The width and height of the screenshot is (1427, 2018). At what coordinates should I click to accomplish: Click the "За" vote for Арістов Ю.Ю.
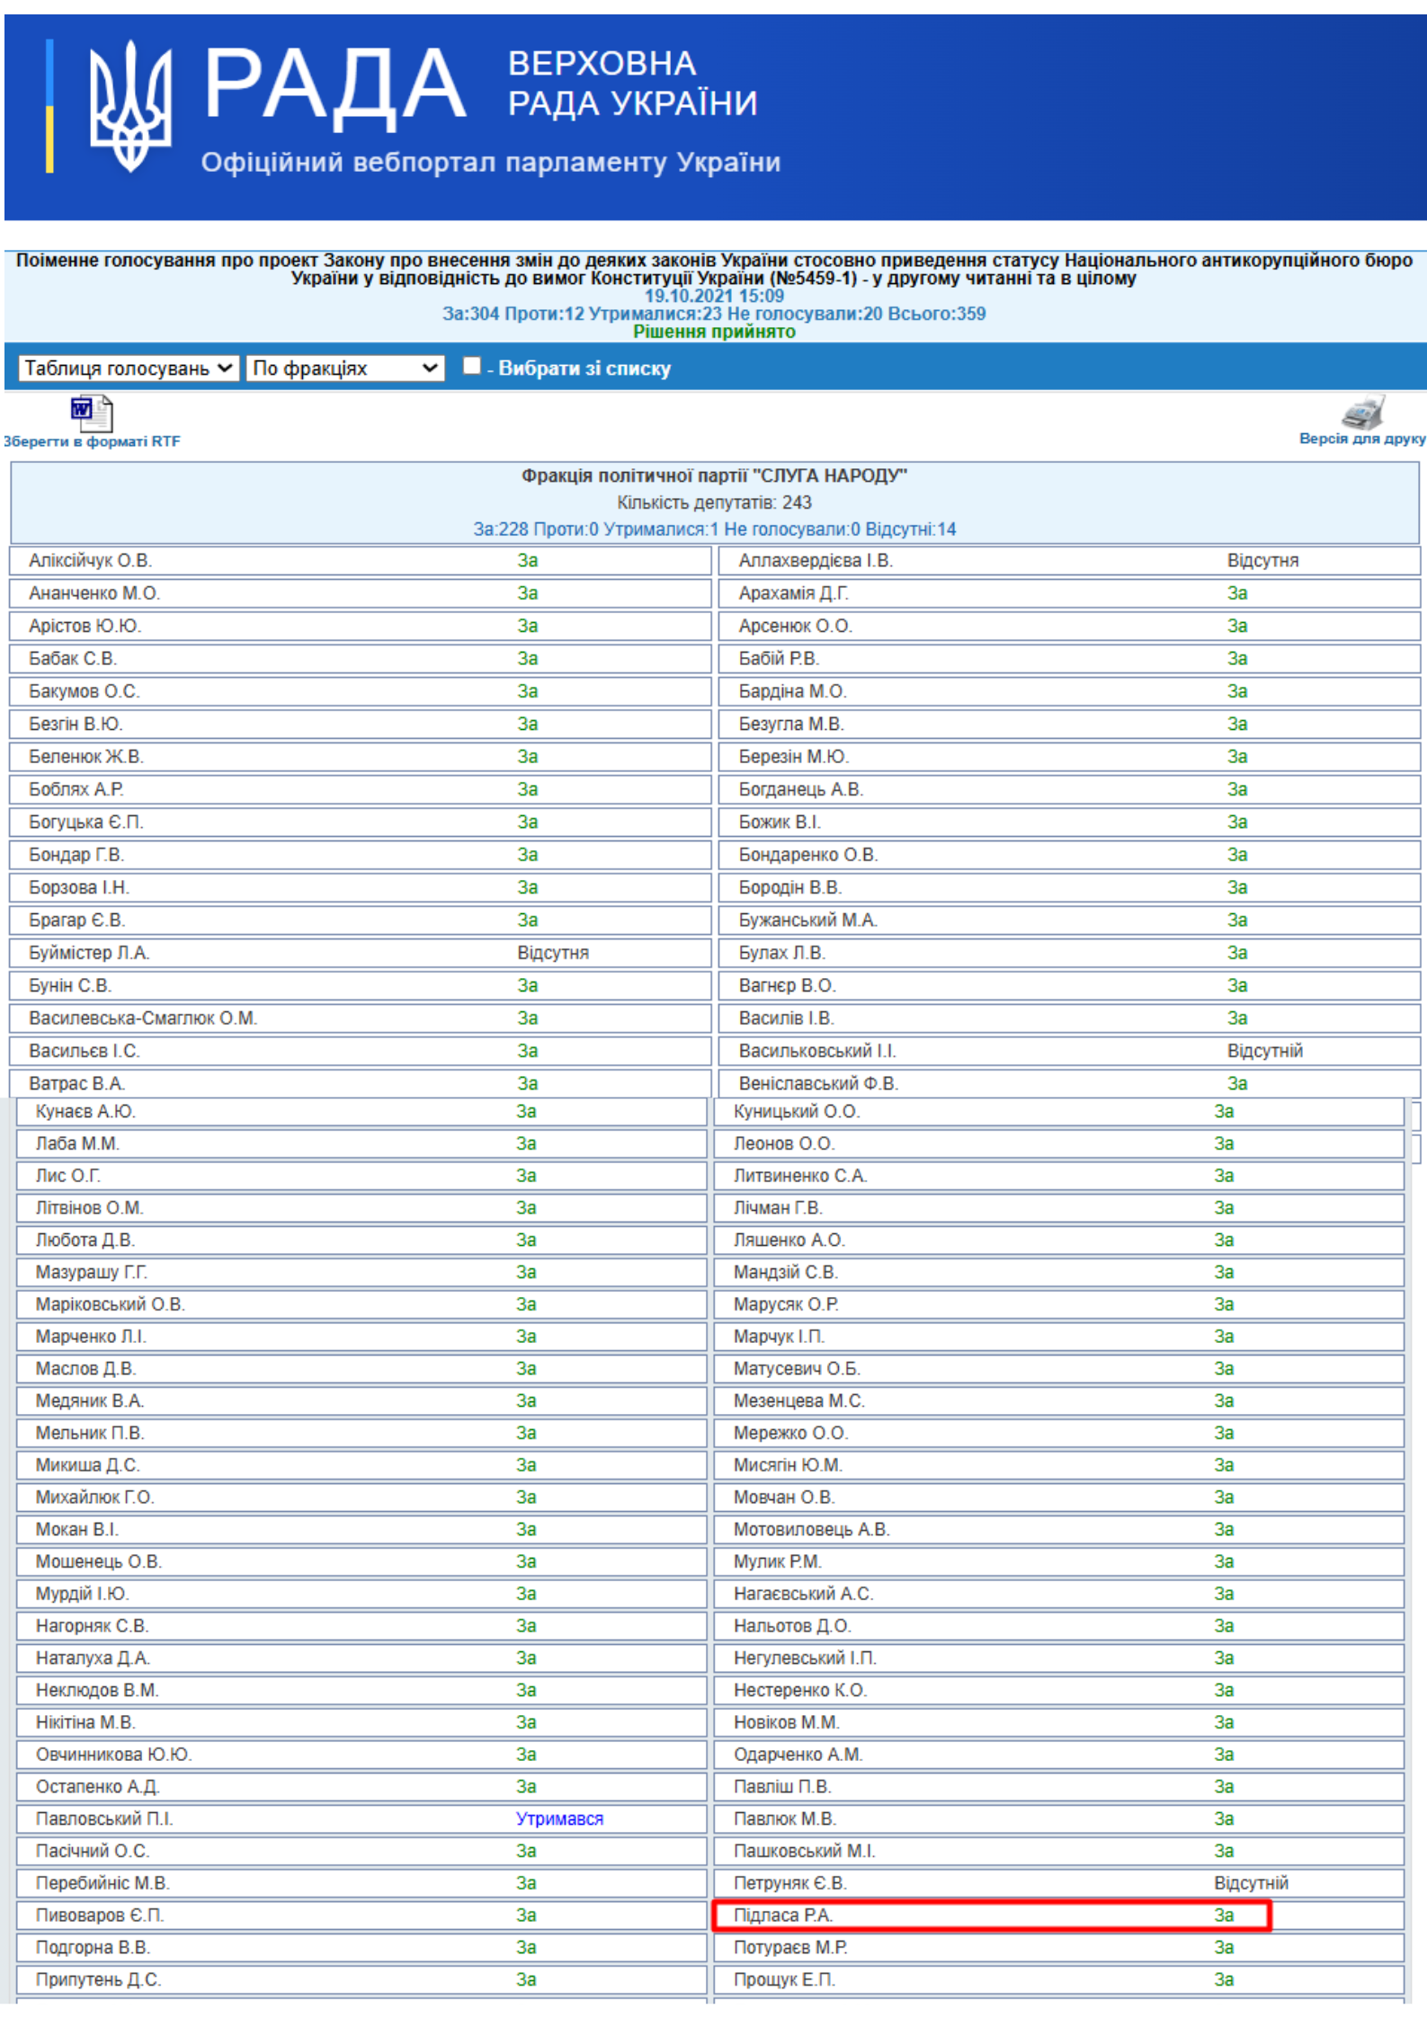pos(527,627)
